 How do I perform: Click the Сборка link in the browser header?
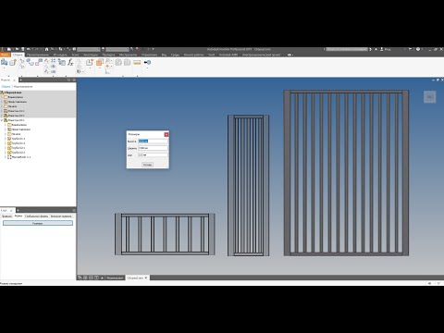6,87
